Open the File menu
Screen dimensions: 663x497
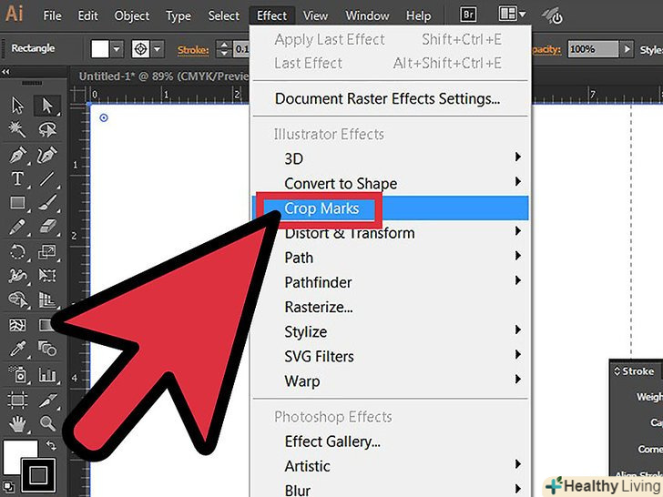pos(53,15)
